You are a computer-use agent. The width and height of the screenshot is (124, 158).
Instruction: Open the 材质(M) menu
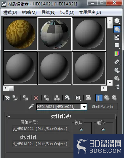click(x=29, y=13)
